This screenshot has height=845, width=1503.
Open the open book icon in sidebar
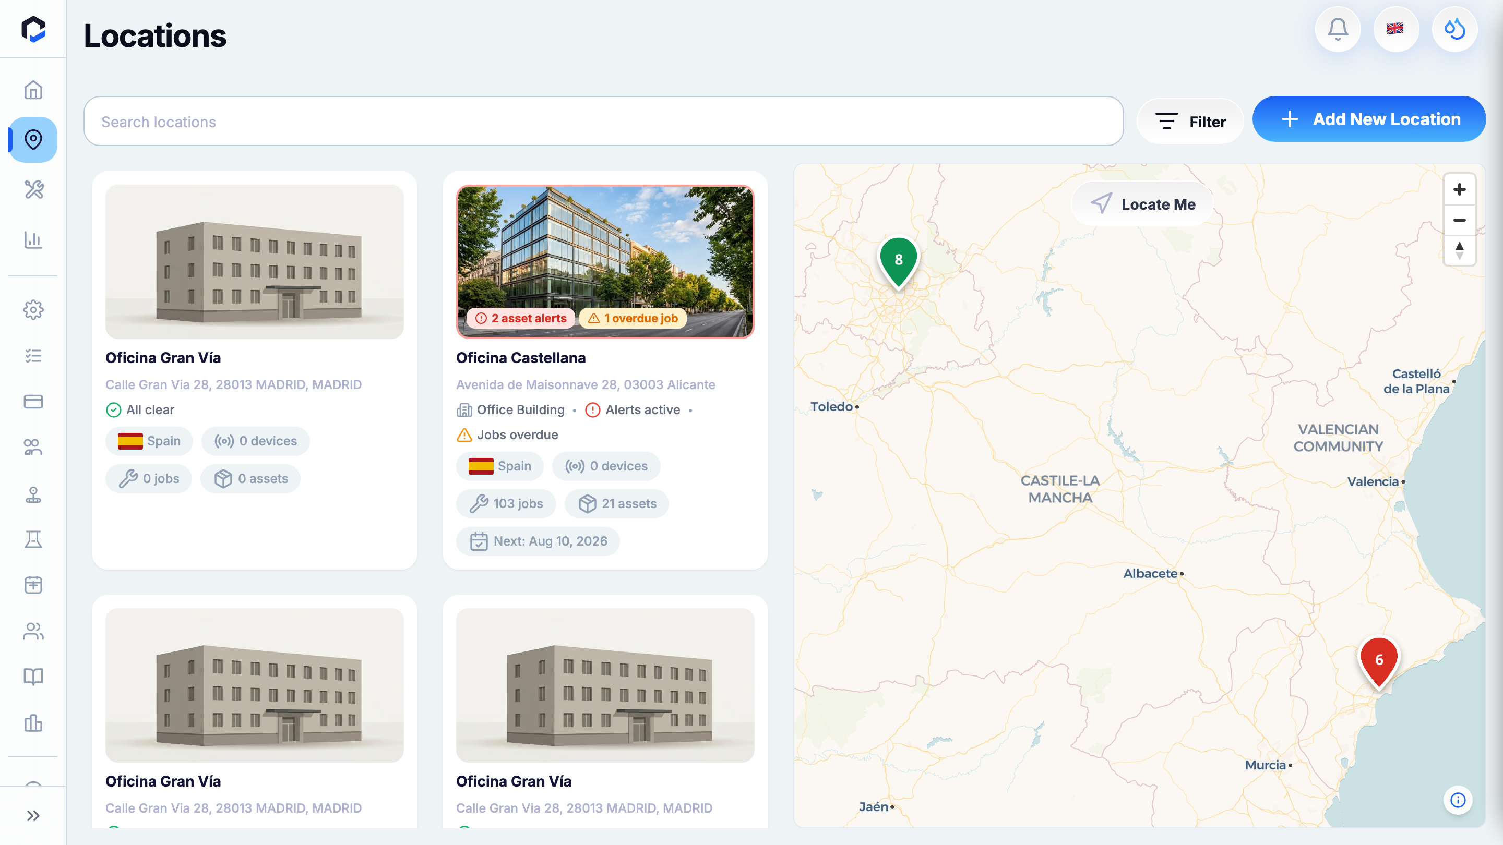coord(33,677)
